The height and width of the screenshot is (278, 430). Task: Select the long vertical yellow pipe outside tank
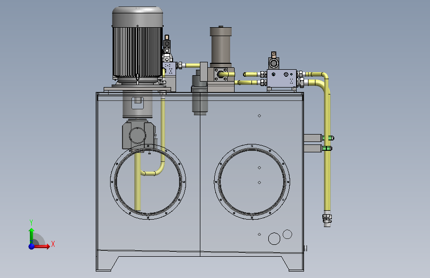tap(327, 148)
